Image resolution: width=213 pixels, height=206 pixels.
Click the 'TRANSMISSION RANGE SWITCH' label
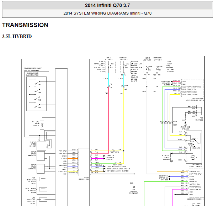(x=32, y=74)
